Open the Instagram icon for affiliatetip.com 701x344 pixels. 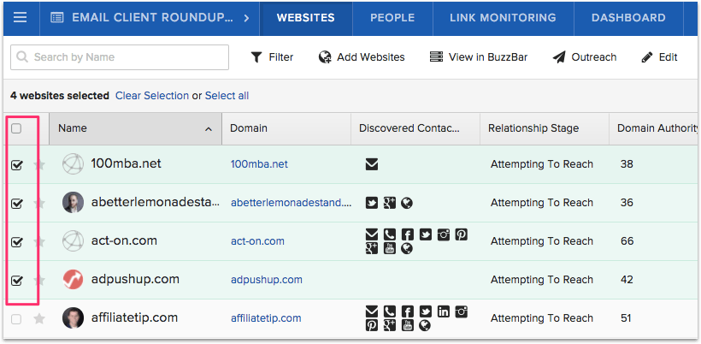(x=461, y=311)
